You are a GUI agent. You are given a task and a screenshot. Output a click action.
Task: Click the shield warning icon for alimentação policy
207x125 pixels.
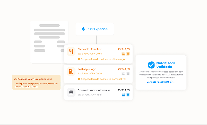pos(79,59)
